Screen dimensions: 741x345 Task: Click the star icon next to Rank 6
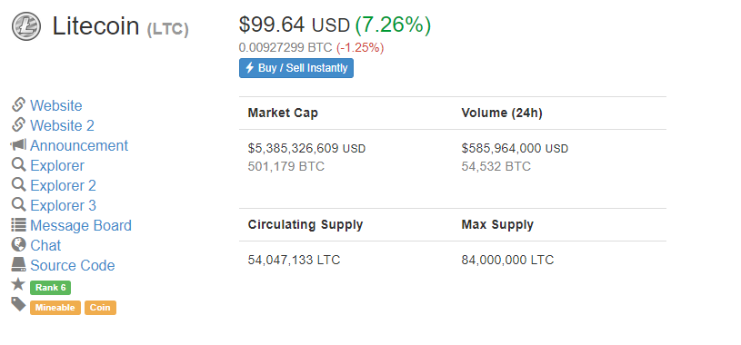pos(18,284)
